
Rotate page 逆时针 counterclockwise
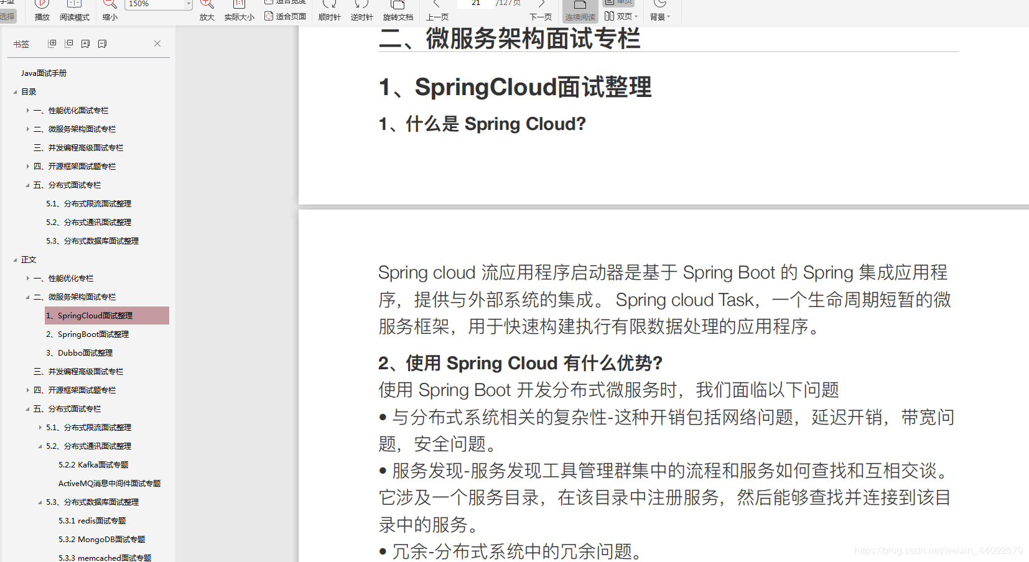362,11
